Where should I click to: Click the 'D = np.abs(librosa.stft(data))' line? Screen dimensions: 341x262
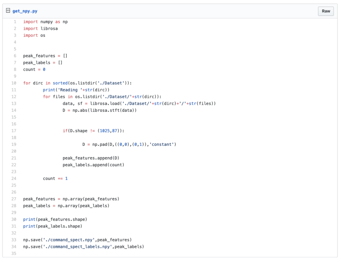(x=99, y=110)
